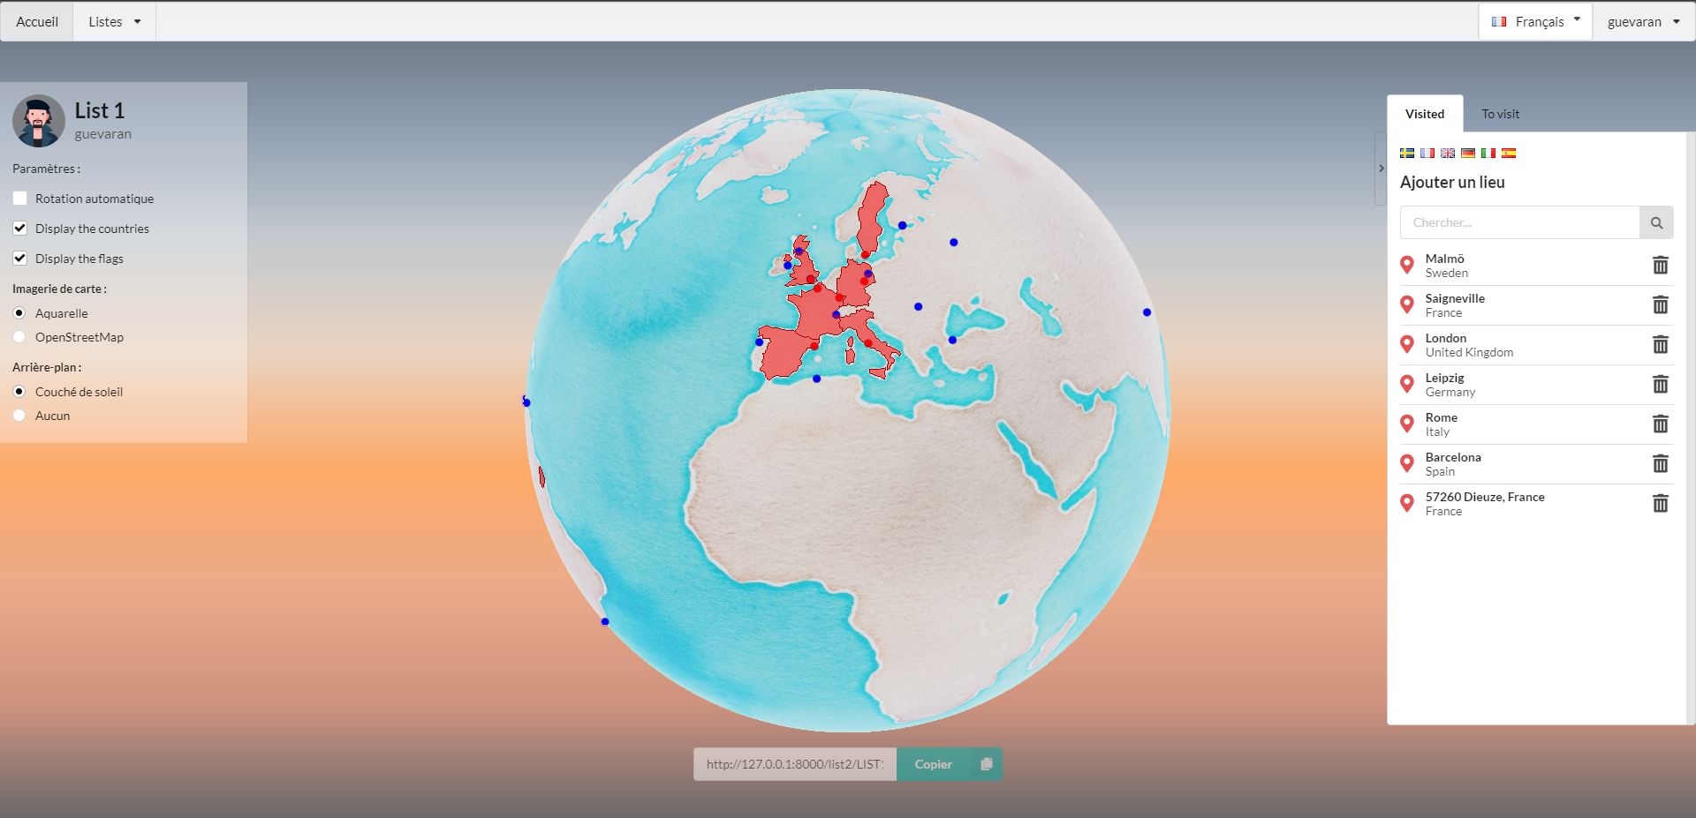Go to Accueil in navbar

coord(37,22)
